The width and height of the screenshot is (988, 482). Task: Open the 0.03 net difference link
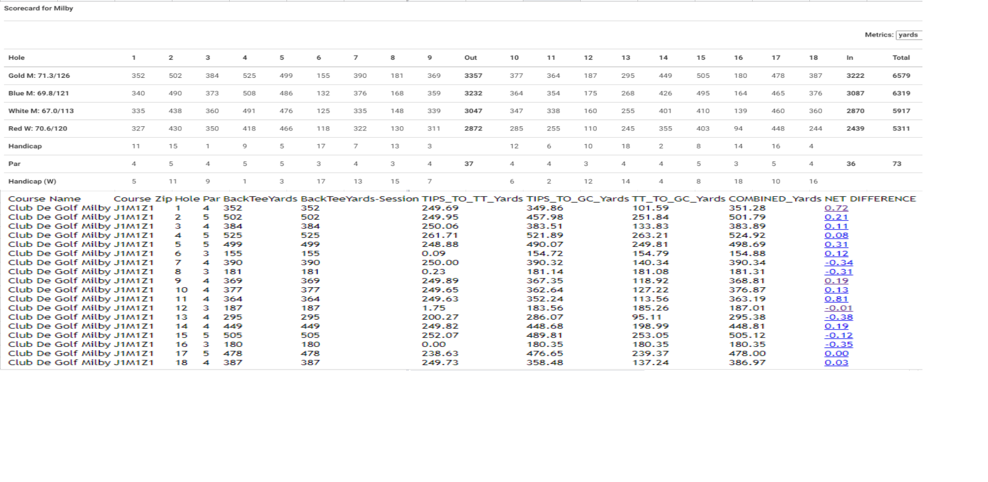click(836, 362)
